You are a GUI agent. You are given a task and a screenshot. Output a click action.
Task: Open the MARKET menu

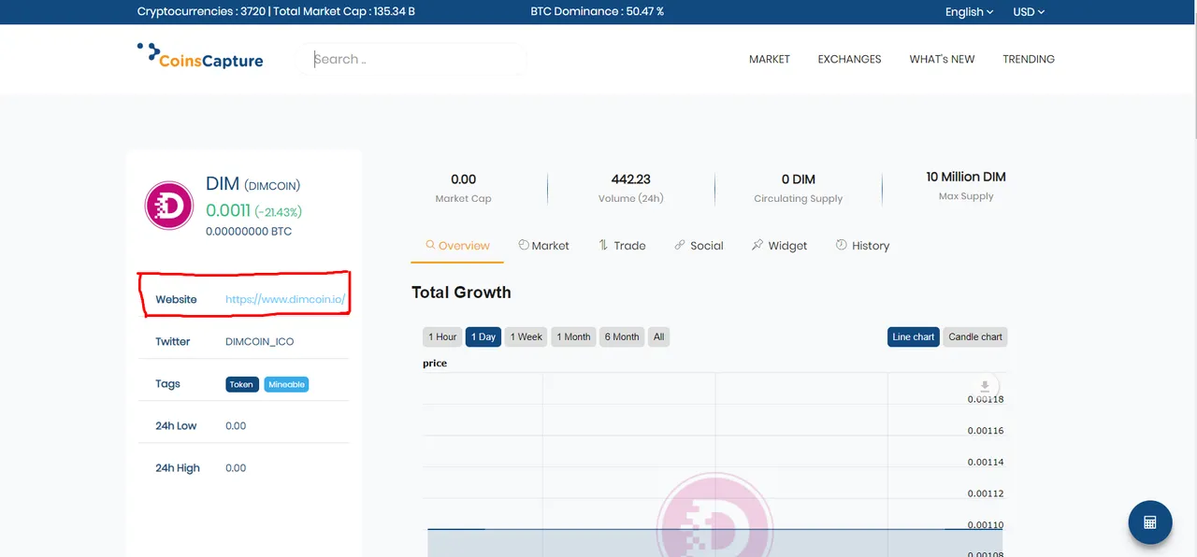[770, 59]
